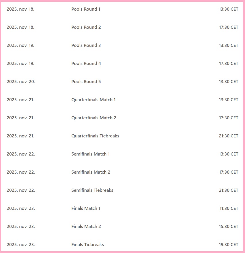Click the Pools Round 5 event name
The height and width of the screenshot is (253, 245).
point(86,82)
